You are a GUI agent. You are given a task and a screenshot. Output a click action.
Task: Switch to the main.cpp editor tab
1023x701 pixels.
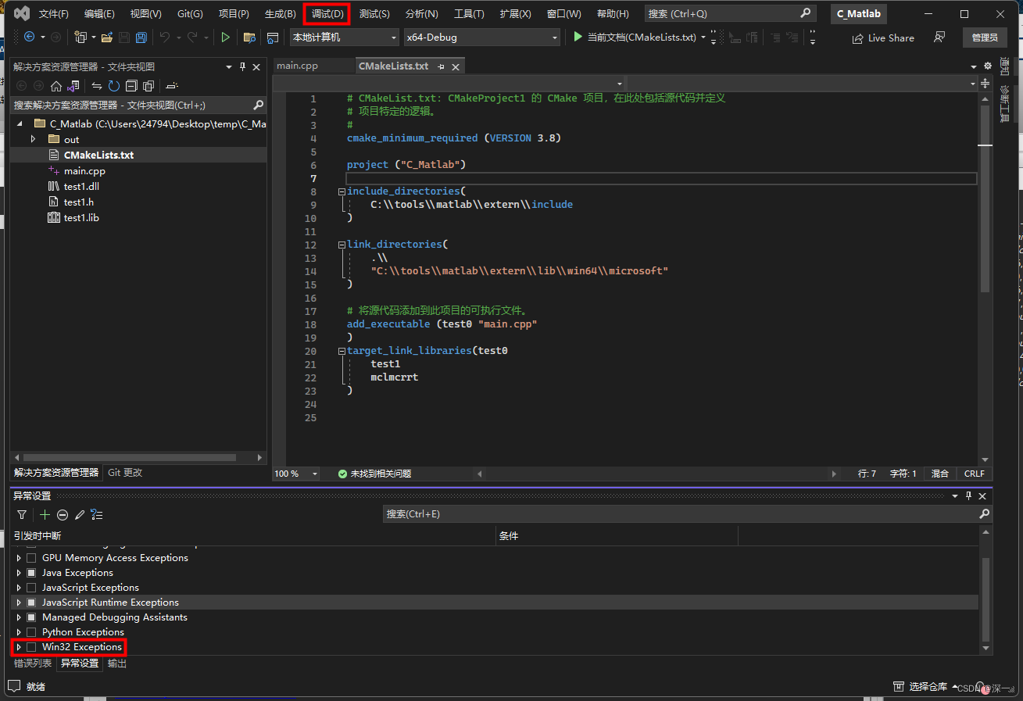(x=298, y=66)
